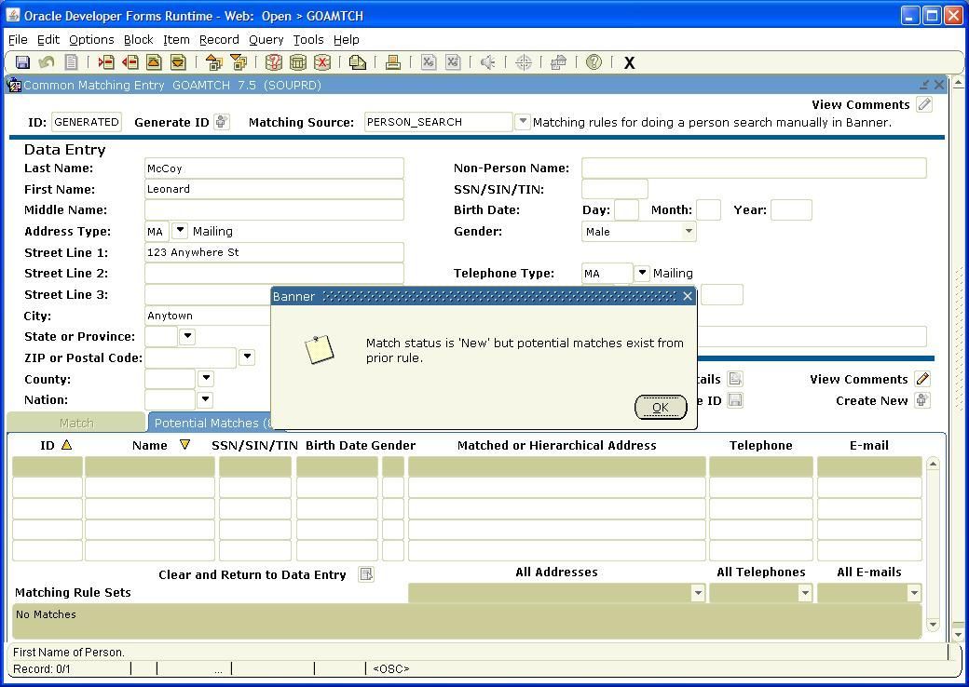969x687 pixels.
Task: Click the Previous Block toolbar icon
Action: tap(213, 62)
